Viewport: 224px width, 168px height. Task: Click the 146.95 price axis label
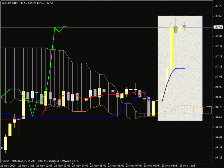point(218,87)
